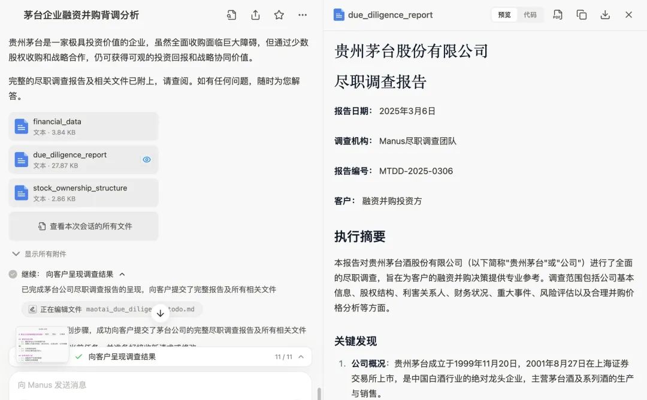Open the more options (...) menu
Image resolution: width=647 pixels, height=400 pixels.
pos(303,14)
